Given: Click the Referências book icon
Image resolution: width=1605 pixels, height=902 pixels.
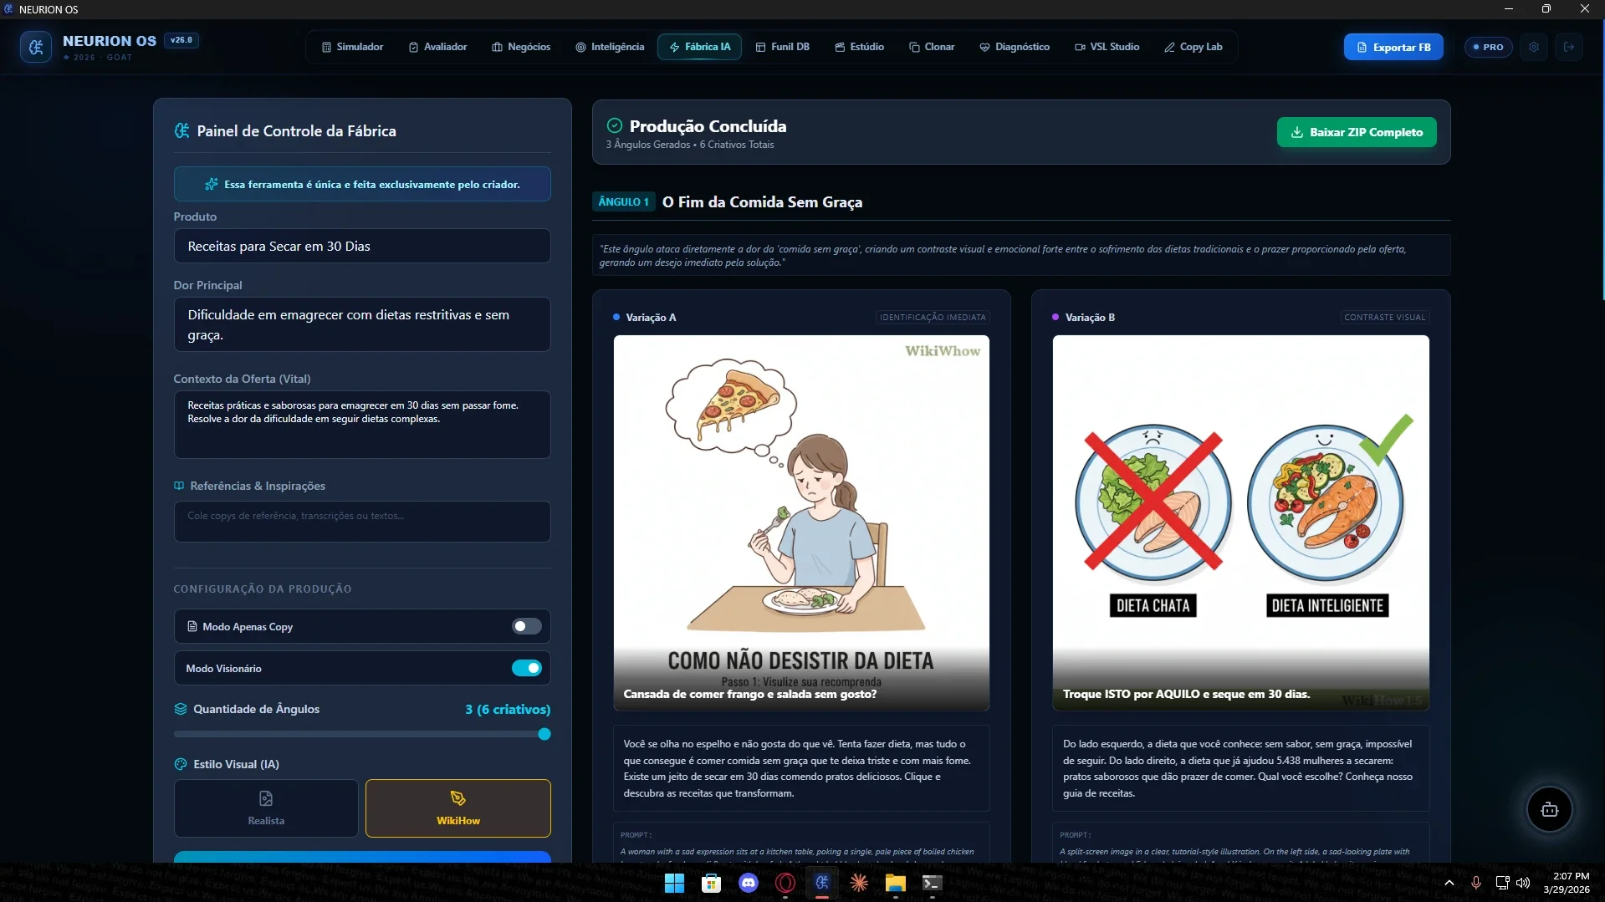Looking at the screenshot, I should click(179, 486).
